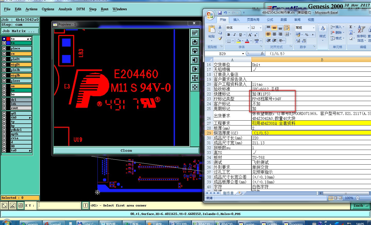Toggle checkbox for layer gd1
371x225 pixels.
(x=4, y=113)
